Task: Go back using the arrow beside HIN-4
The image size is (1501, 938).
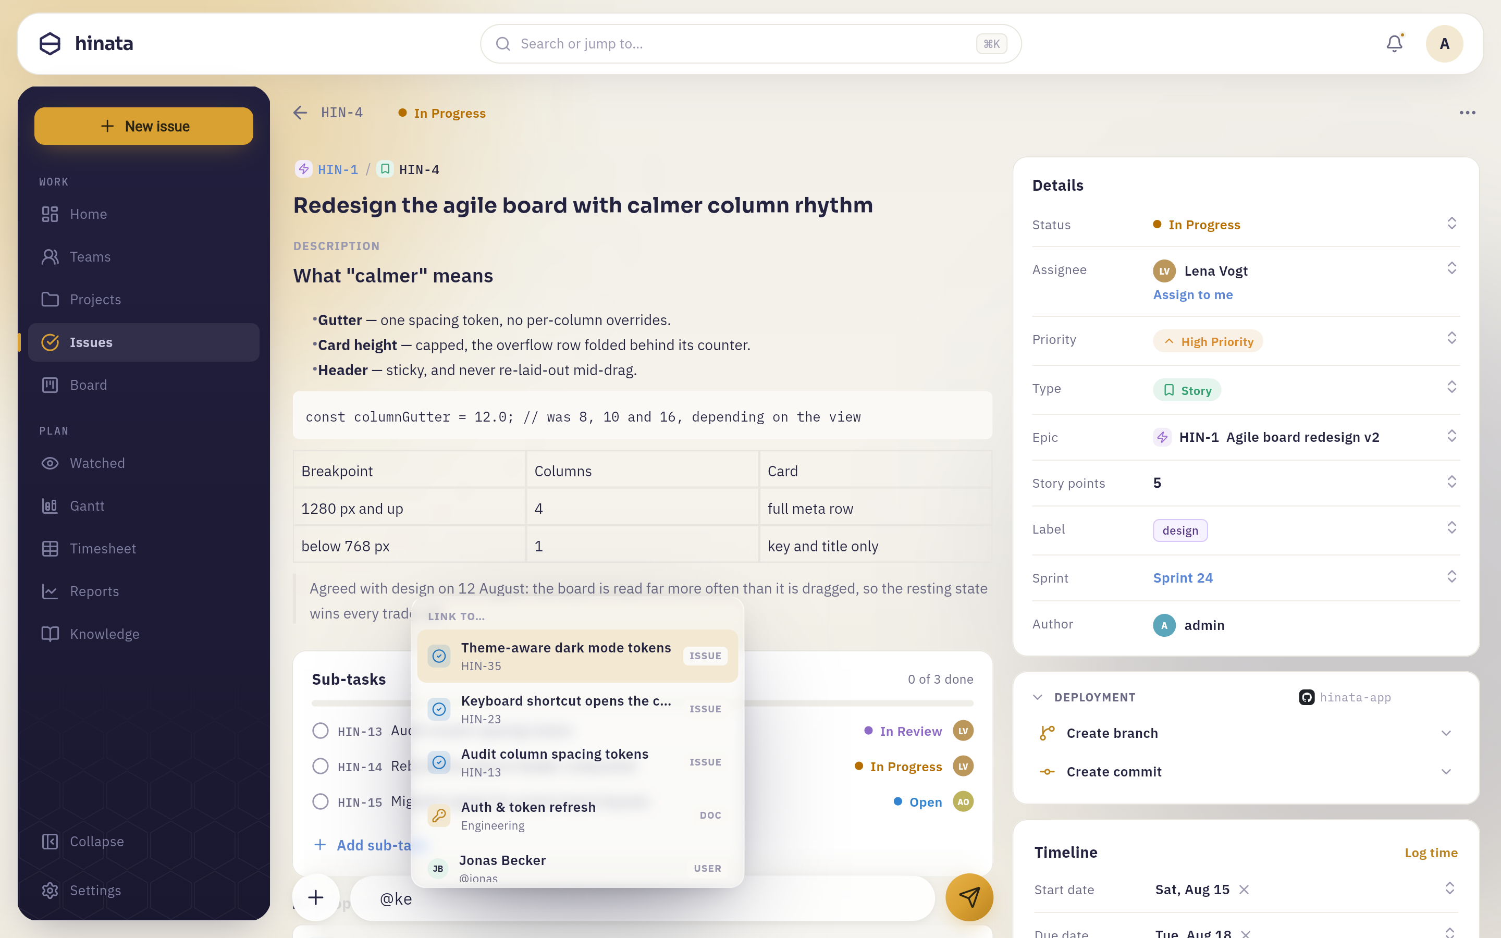Action: [x=300, y=112]
